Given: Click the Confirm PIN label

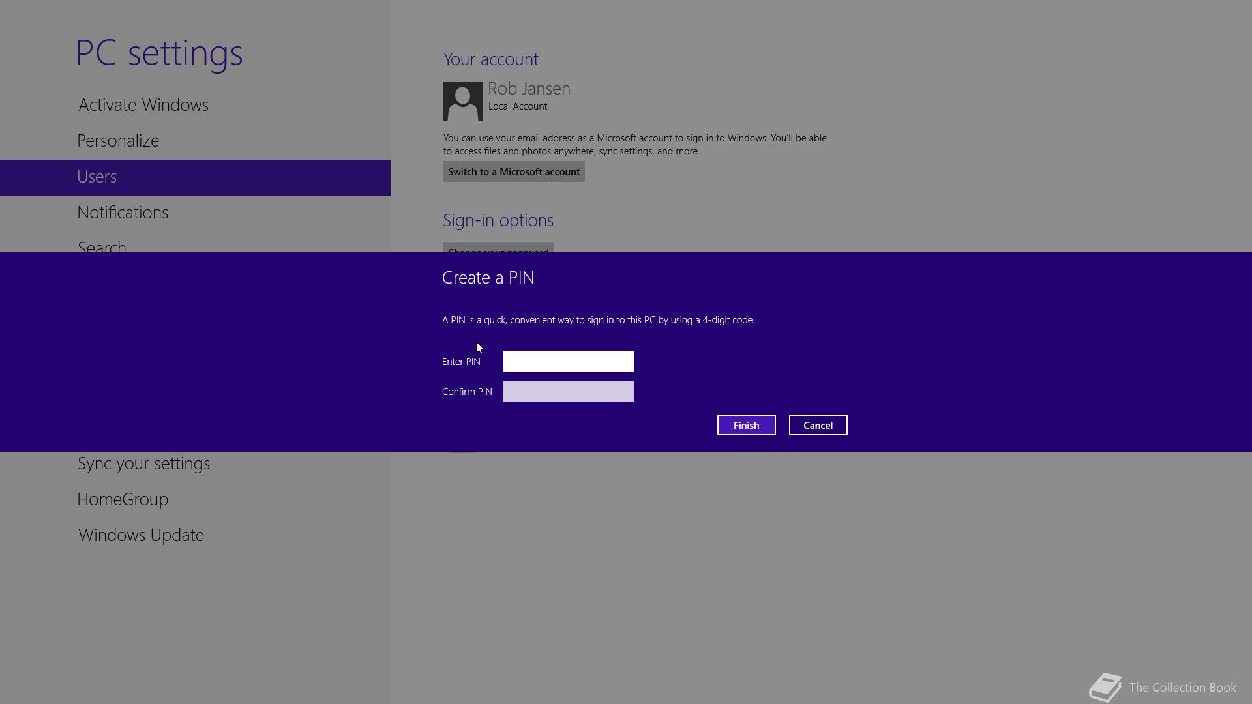Looking at the screenshot, I should tap(467, 392).
